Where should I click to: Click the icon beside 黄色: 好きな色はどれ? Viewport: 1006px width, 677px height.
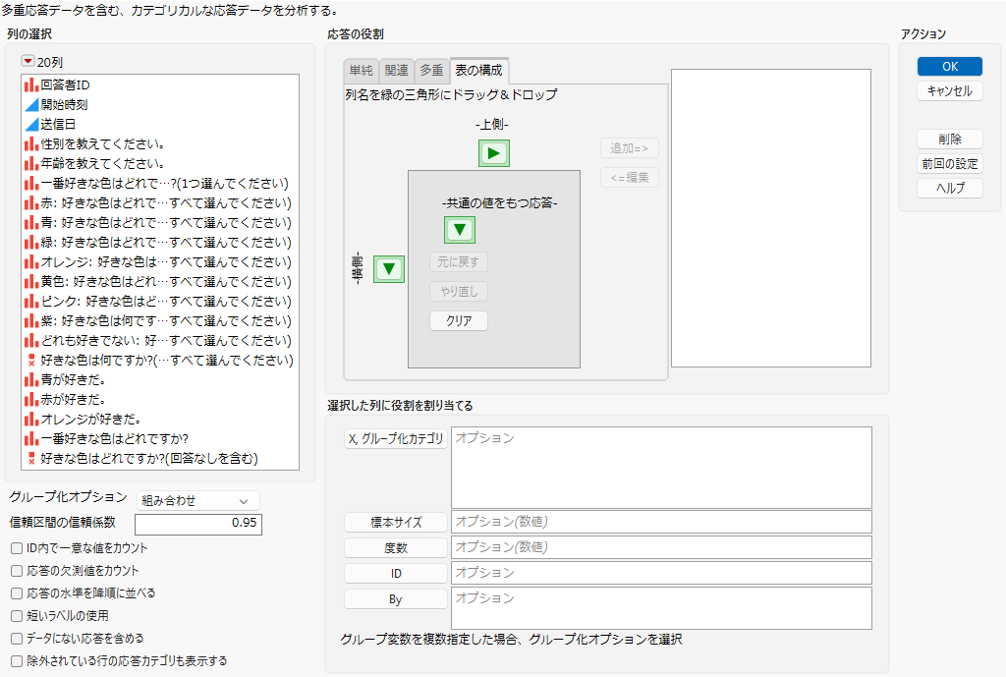click(31, 282)
